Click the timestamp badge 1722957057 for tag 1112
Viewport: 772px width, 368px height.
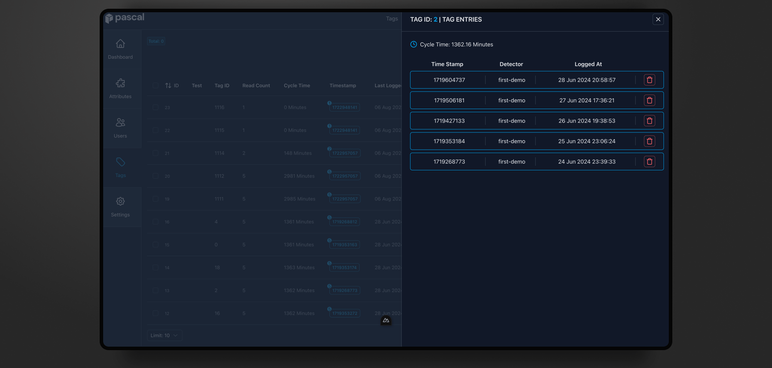[x=345, y=176]
